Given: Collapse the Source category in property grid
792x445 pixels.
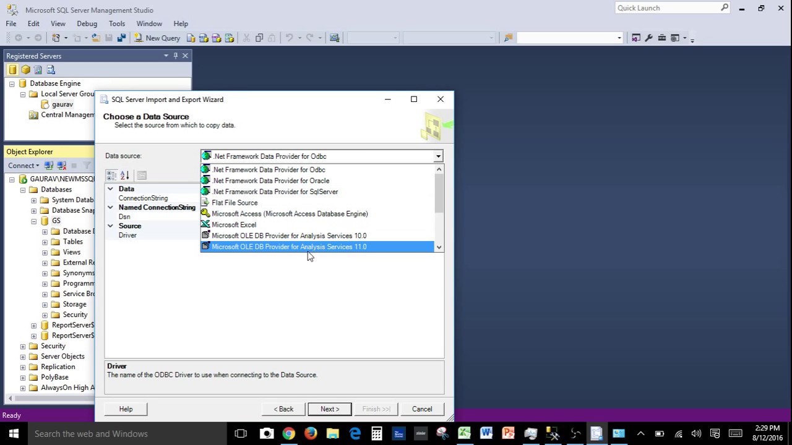Looking at the screenshot, I should 110,226.
